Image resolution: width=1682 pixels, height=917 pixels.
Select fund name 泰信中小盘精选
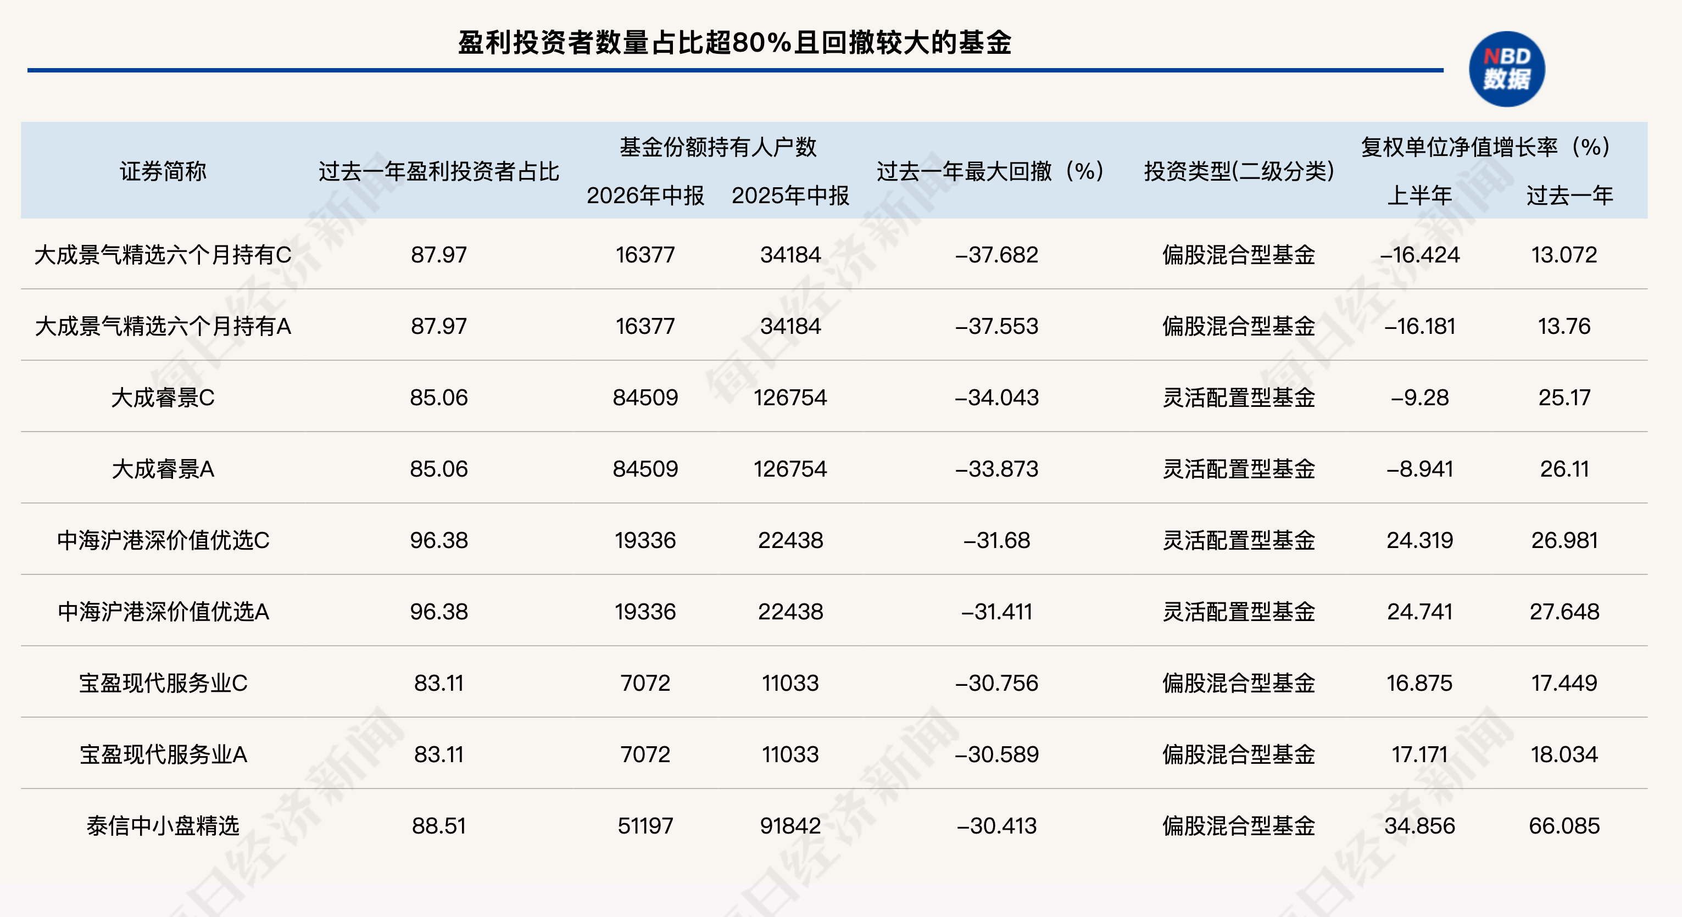click(163, 826)
